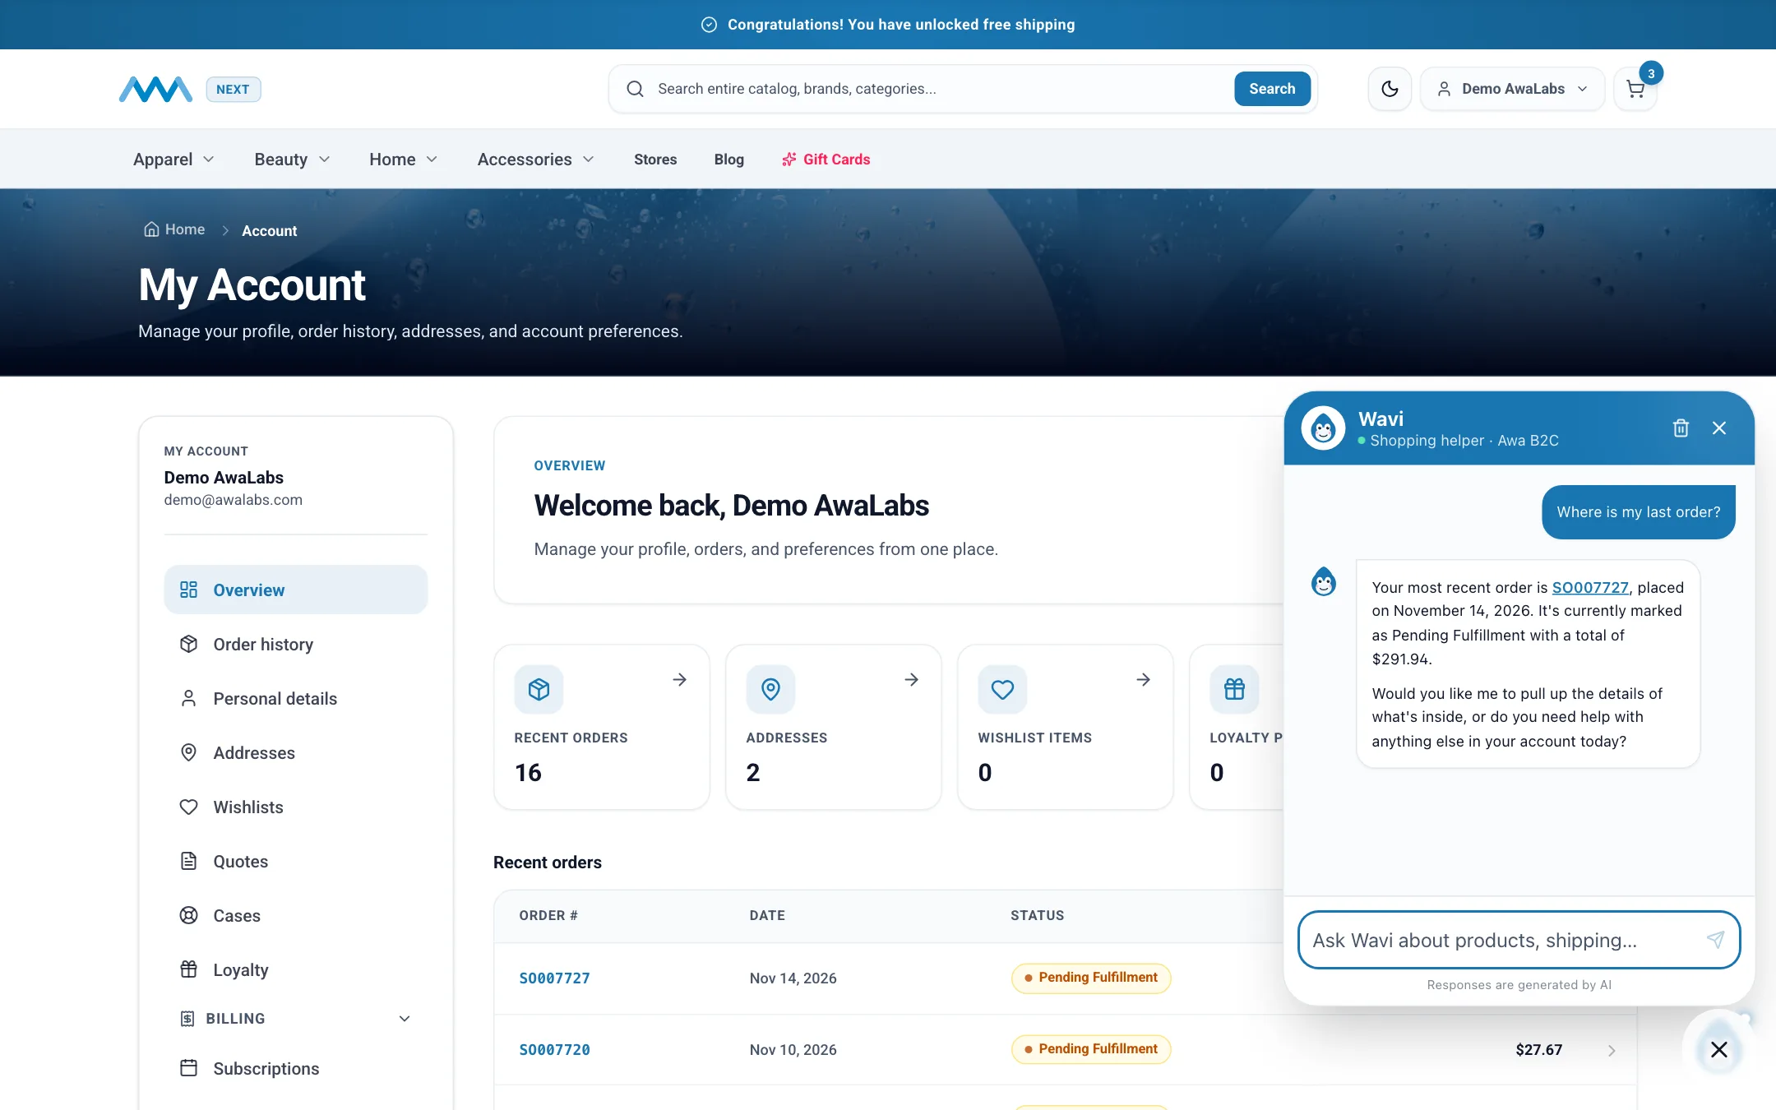Expand the Beauty menu

[292, 160]
